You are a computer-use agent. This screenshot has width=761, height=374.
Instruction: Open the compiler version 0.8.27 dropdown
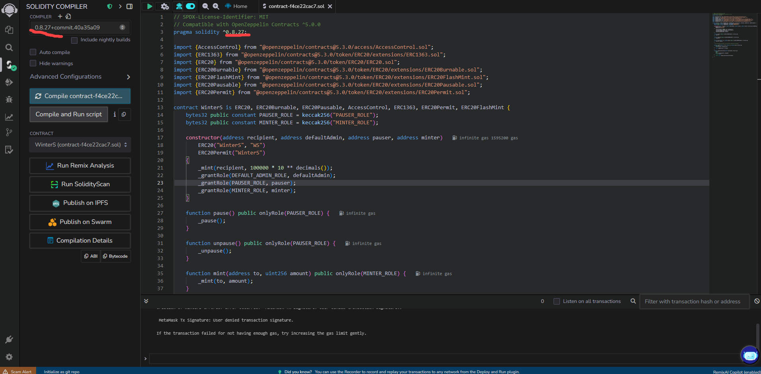click(80, 27)
